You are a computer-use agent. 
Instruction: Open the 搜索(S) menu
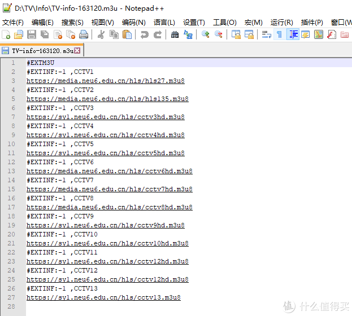pyautogui.click(x=72, y=23)
